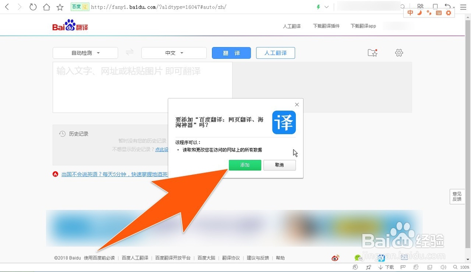Close the add-extension dialog with X
The height and width of the screenshot is (272, 471).
click(x=297, y=104)
